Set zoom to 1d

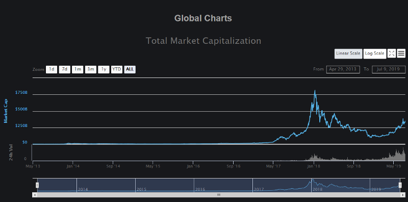[x=52, y=69]
